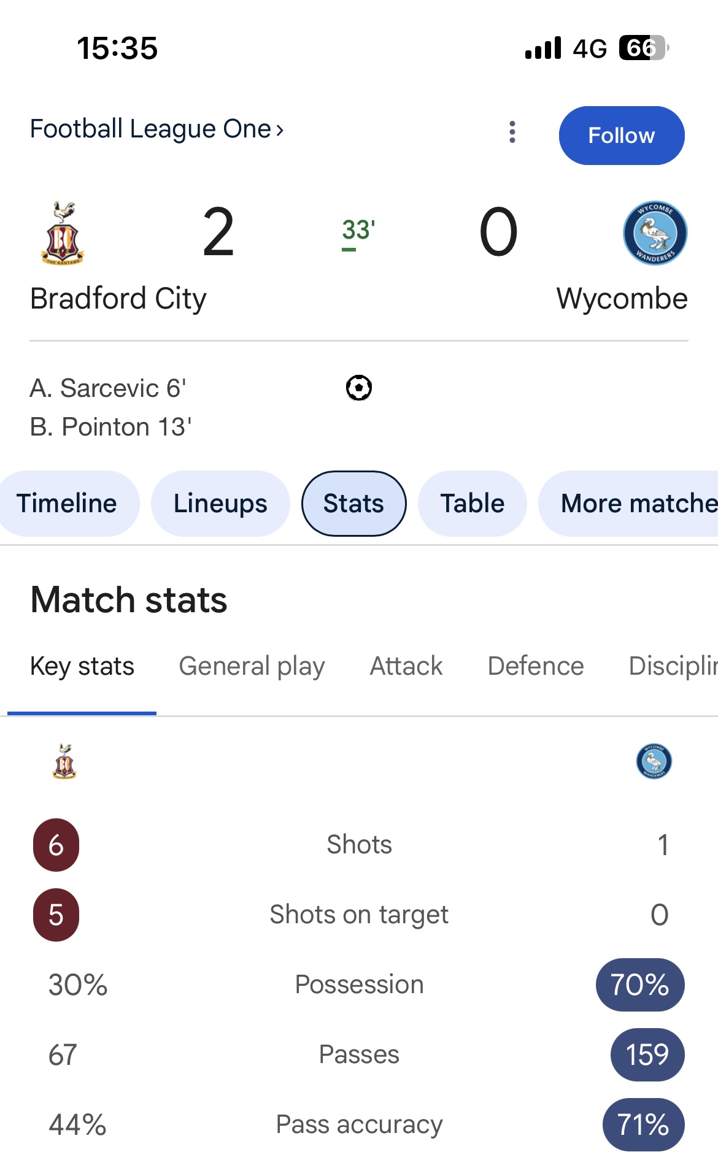Open the Football League One competition link
Viewport: 718px width, 1160px height.
pos(156,129)
